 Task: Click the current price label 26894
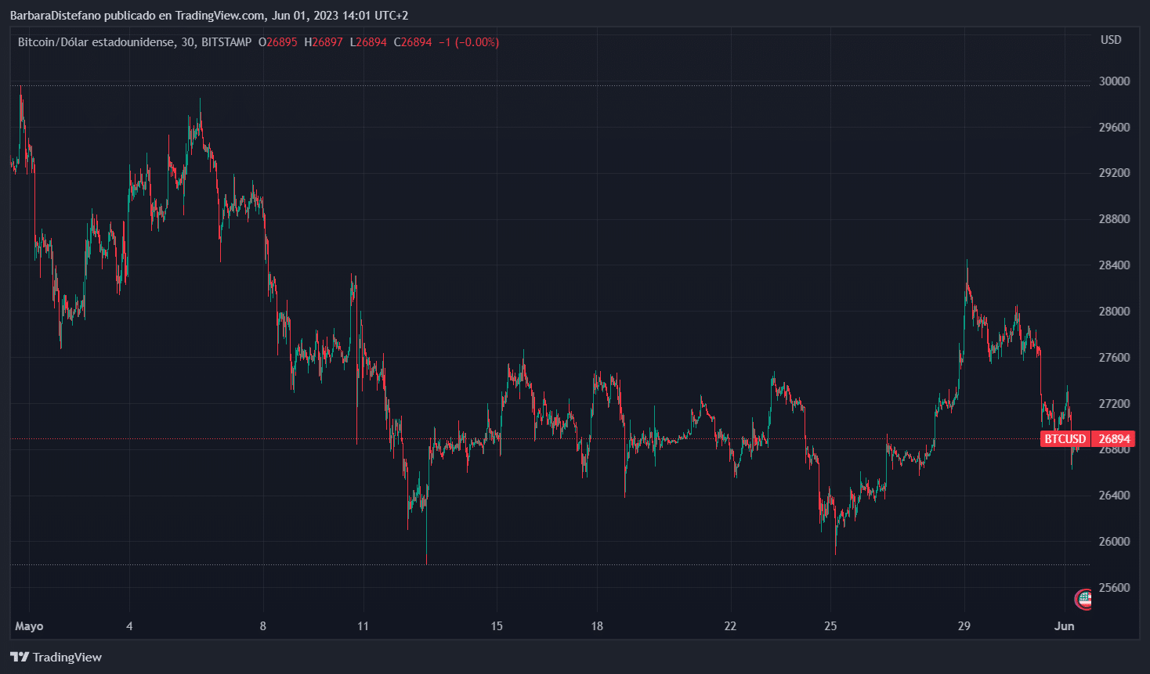(1114, 439)
